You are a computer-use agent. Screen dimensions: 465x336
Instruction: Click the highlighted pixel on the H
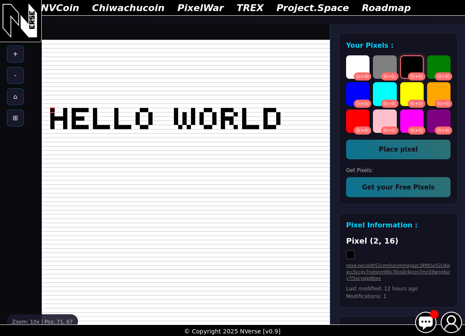52,110
